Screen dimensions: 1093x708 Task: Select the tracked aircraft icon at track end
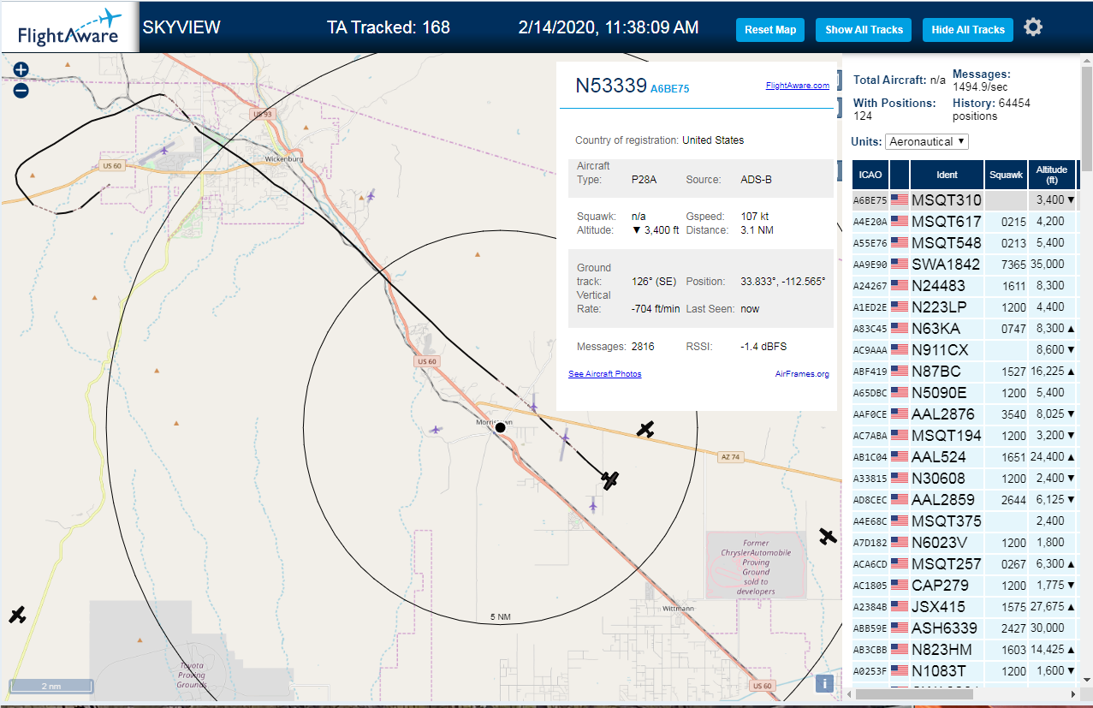[x=609, y=480]
